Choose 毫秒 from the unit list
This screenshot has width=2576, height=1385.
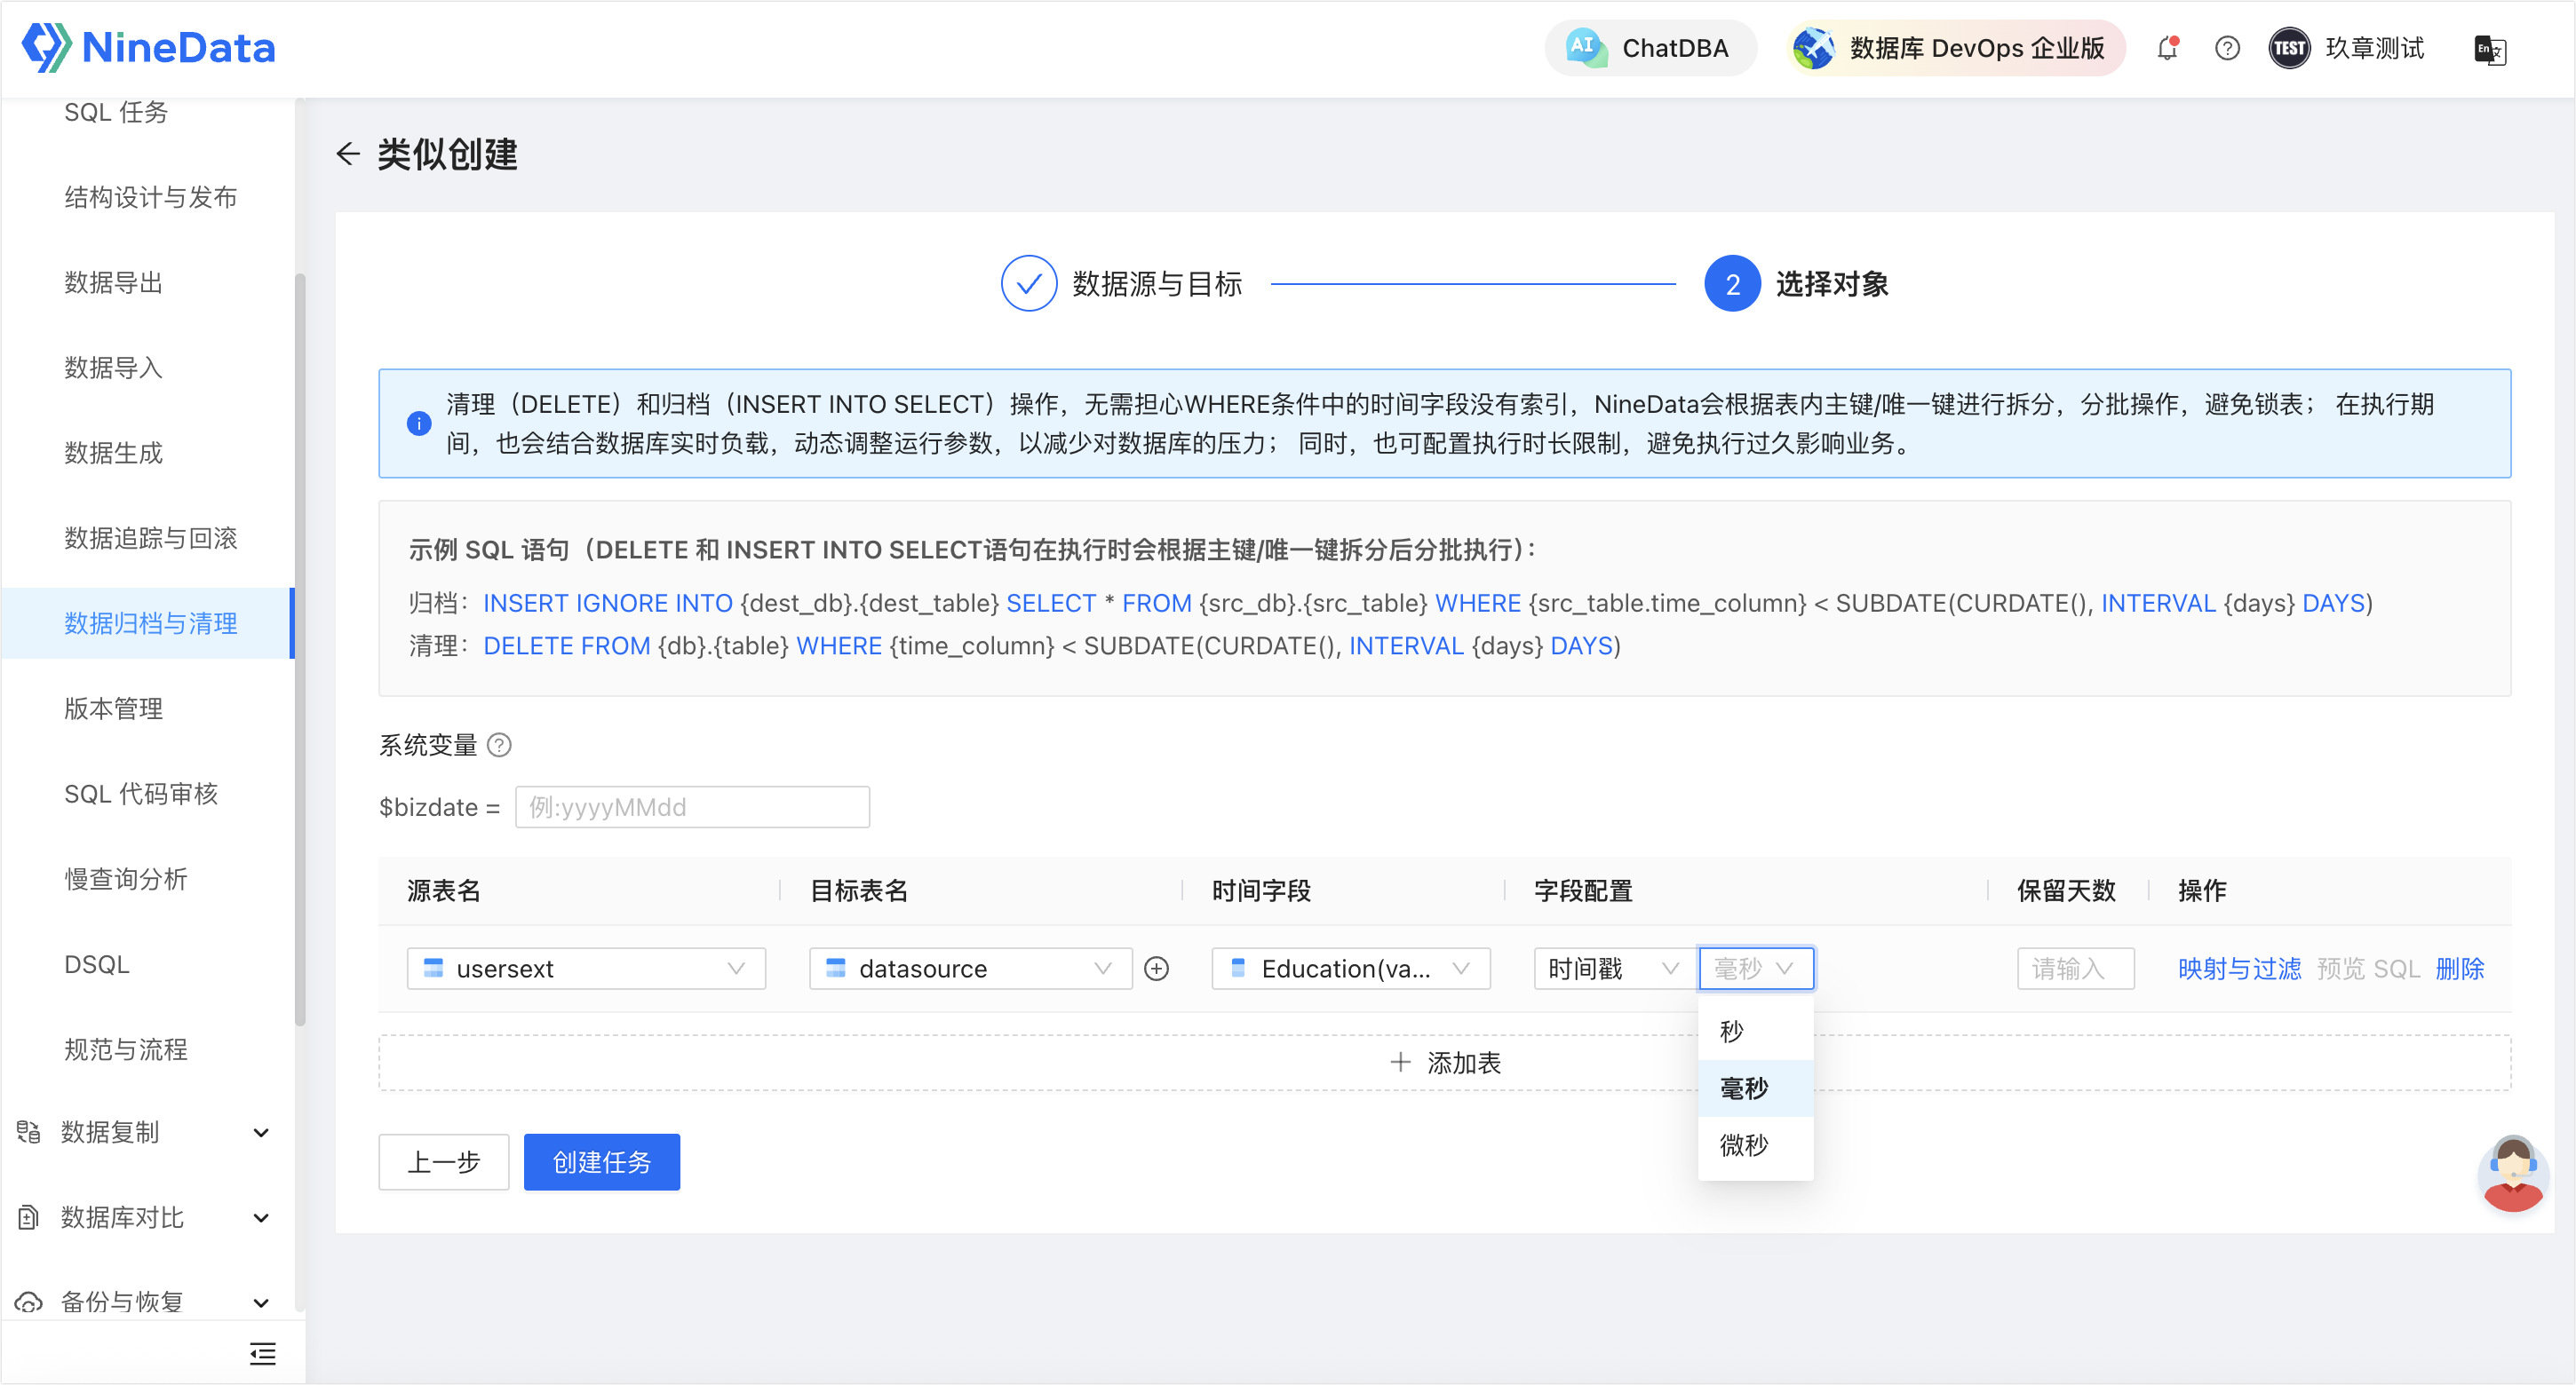pos(1756,1088)
